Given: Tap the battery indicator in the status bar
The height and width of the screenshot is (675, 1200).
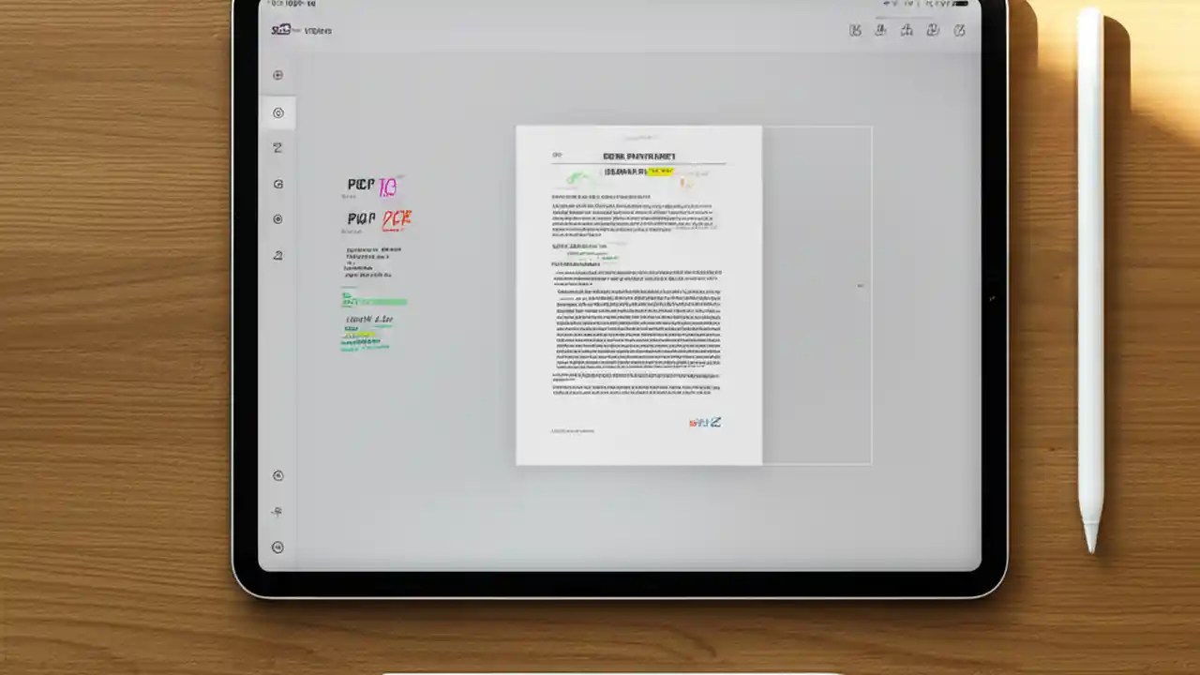Looking at the screenshot, I should pyautogui.click(x=960, y=4).
